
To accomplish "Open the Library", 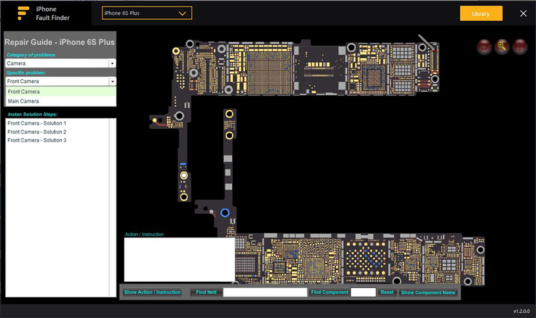I will 481,14.
